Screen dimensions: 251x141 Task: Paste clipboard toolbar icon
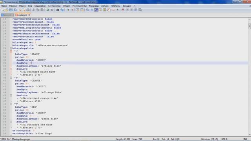pos(42,10)
